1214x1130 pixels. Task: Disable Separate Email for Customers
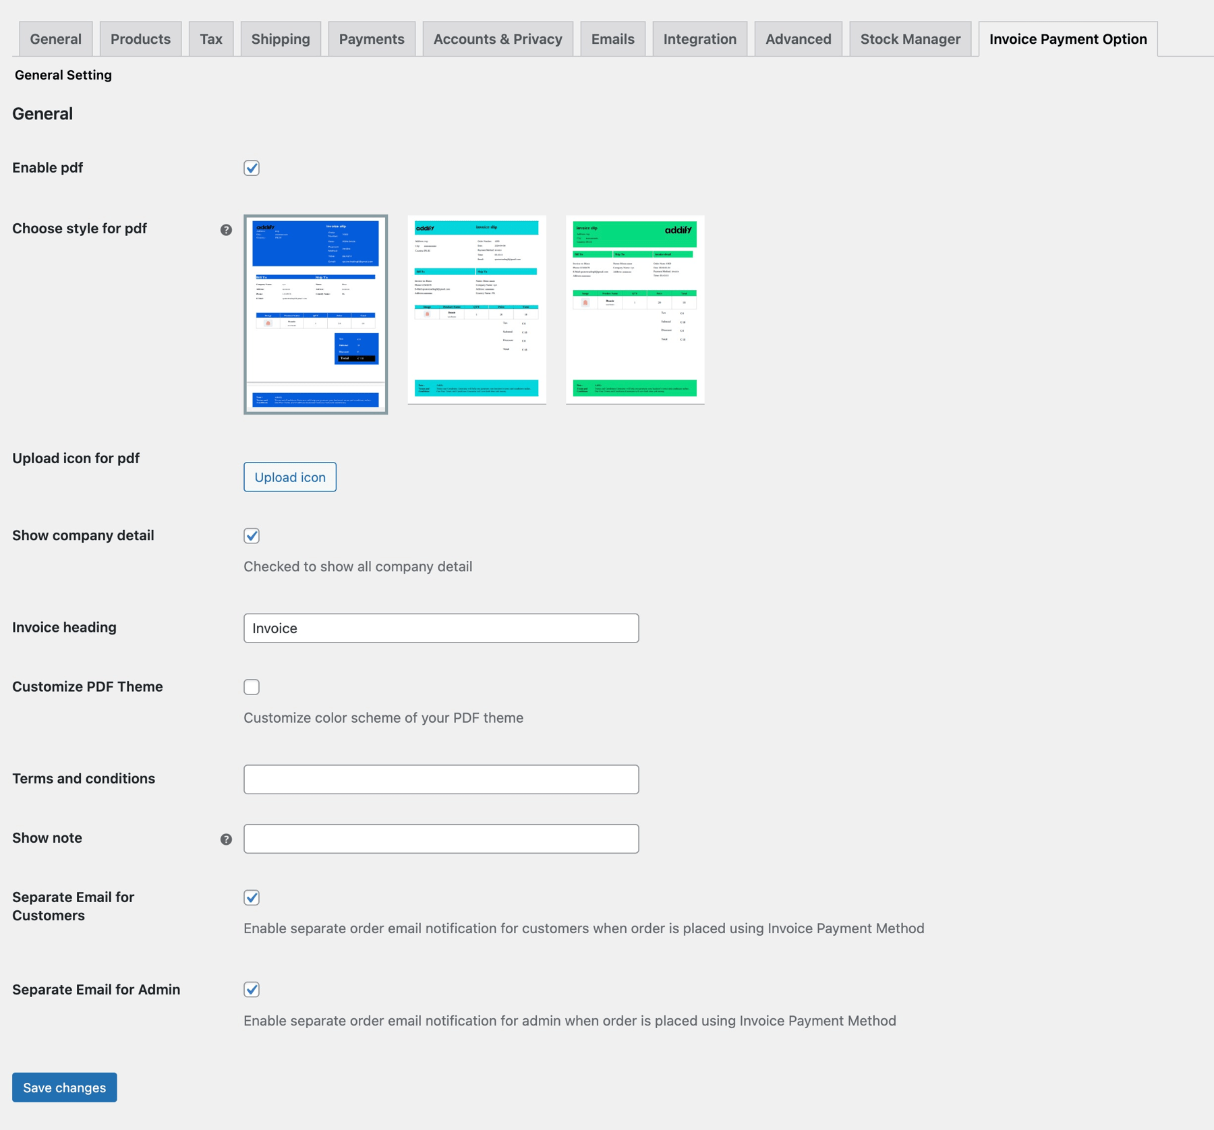(x=251, y=897)
